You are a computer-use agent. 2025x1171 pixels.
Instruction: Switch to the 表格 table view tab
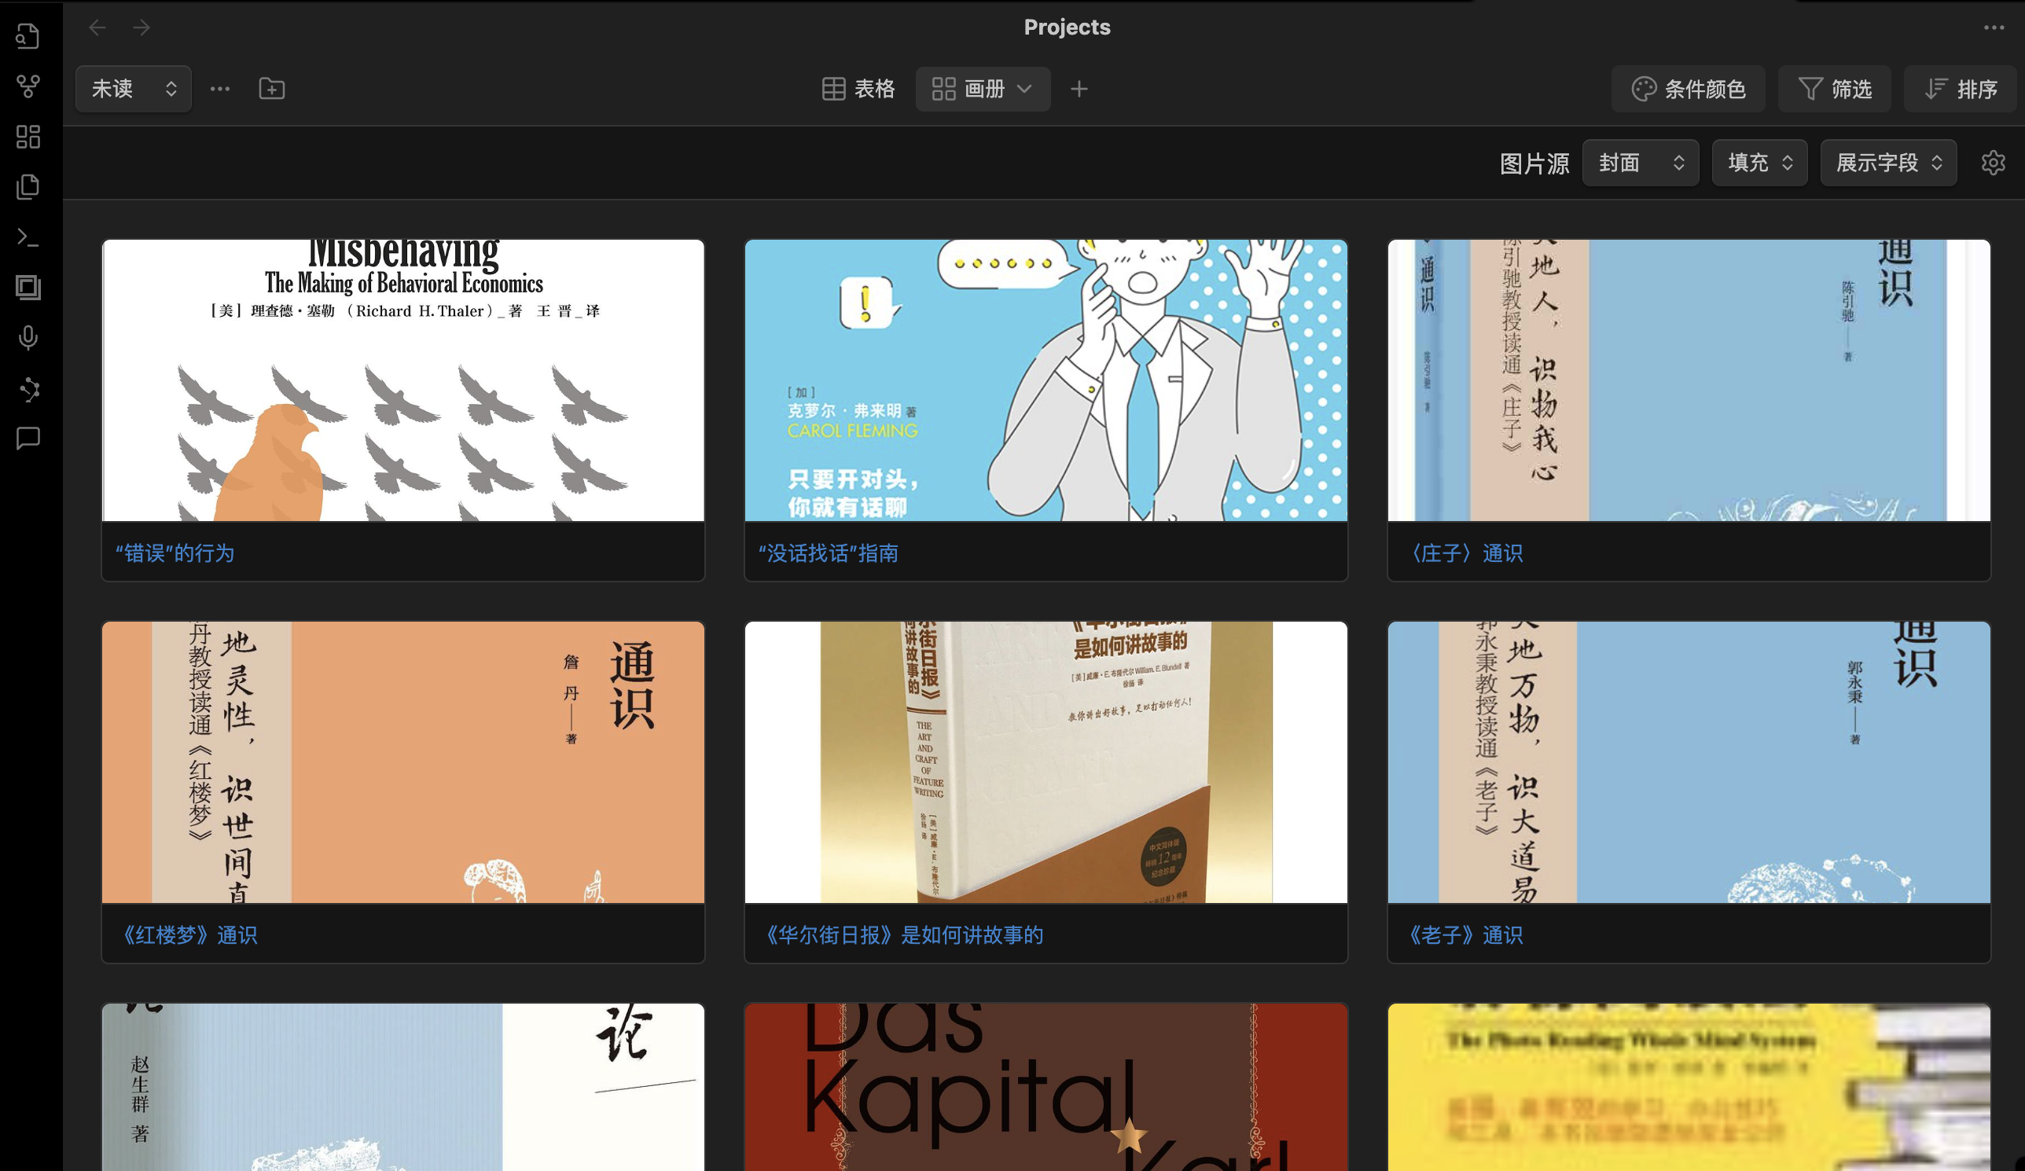(858, 89)
